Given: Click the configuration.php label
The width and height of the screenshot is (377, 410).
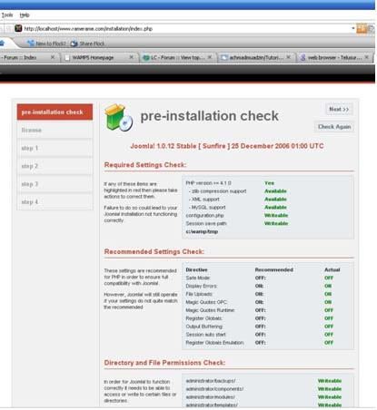Looking at the screenshot, I should pos(204,215).
